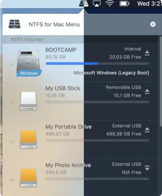The width and height of the screenshot is (162, 196).
Task: Select the white My USB Stick drive icon
Action: (28, 101)
